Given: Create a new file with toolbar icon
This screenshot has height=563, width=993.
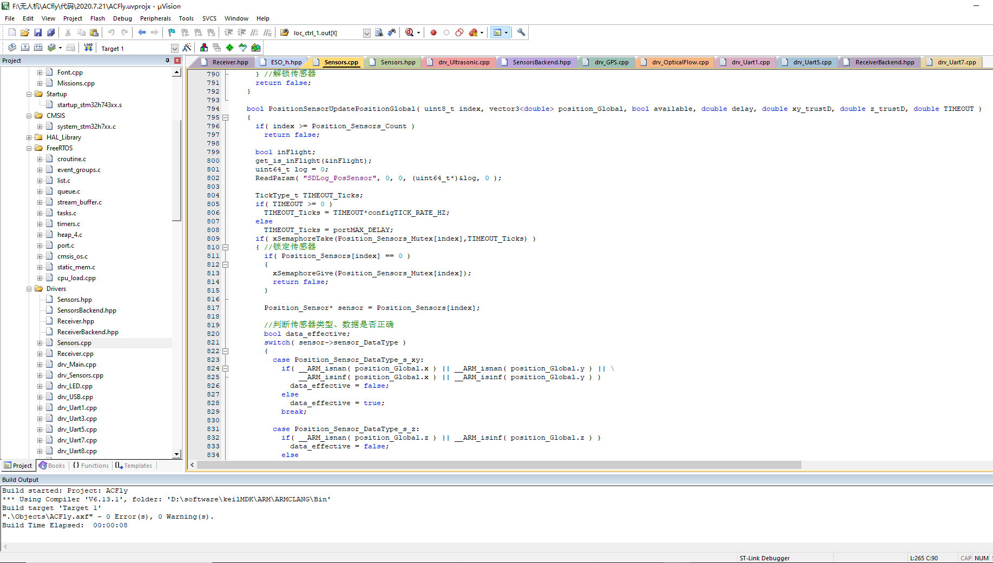Looking at the screenshot, I should click(12, 32).
